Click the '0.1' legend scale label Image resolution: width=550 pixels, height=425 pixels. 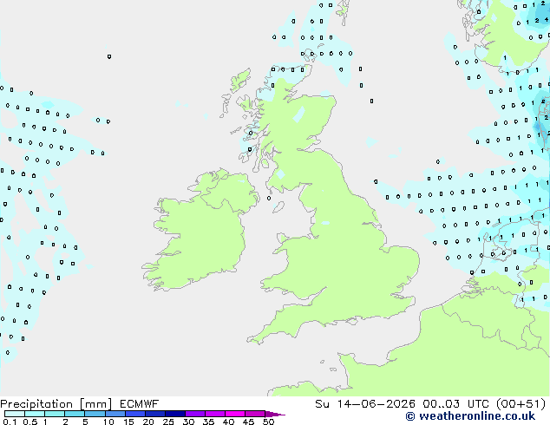(10, 422)
